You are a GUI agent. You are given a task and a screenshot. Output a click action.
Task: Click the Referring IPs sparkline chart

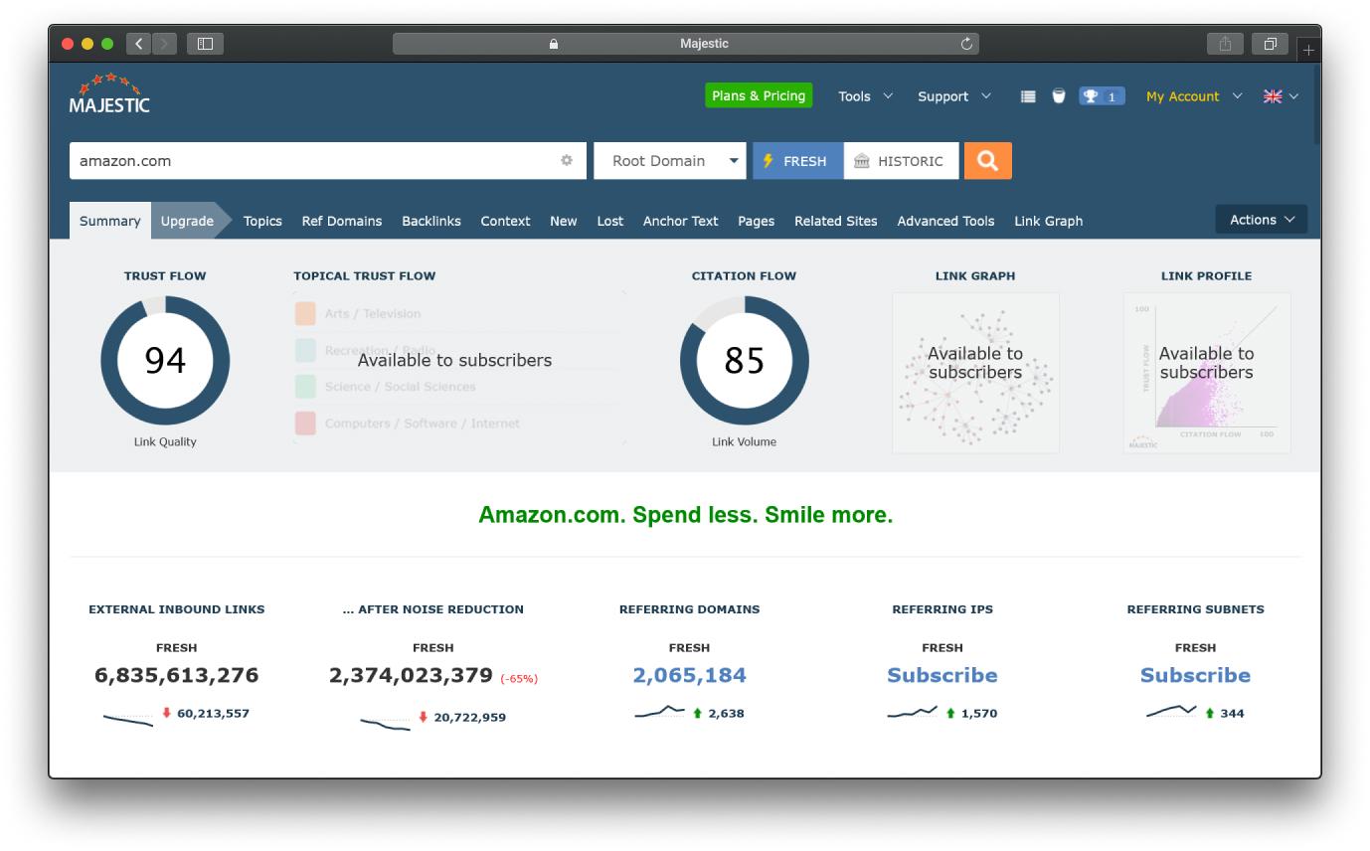coord(913,712)
